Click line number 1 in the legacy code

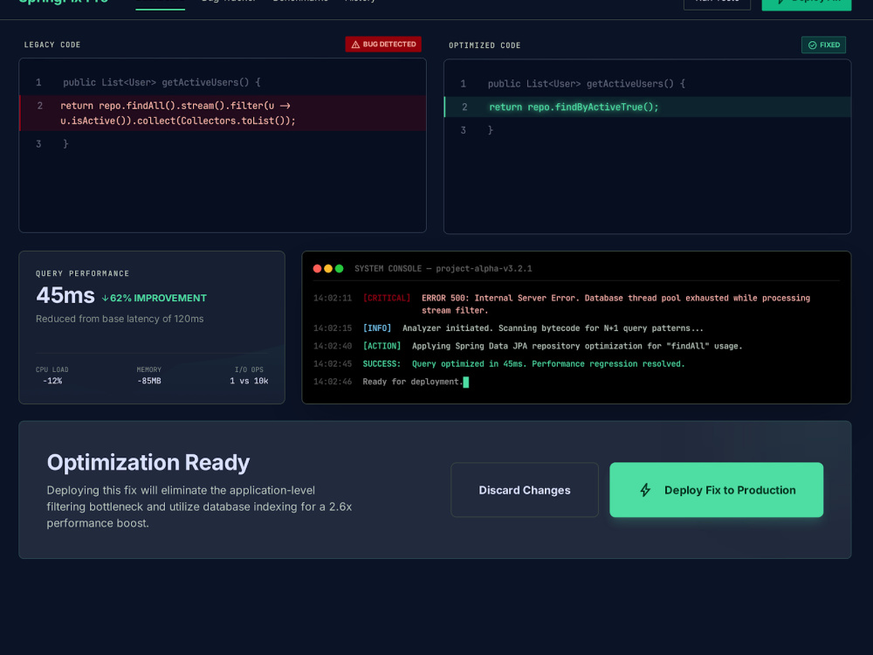[38, 82]
